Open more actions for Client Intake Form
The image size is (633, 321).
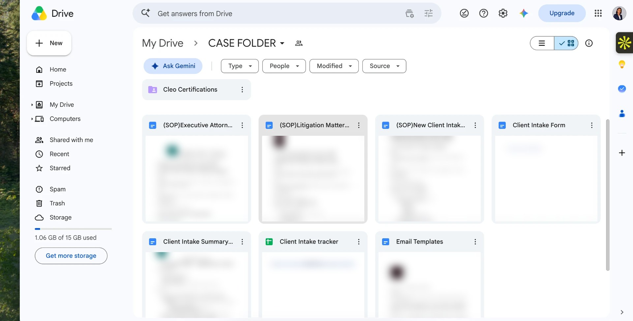pyautogui.click(x=592, y=125)
